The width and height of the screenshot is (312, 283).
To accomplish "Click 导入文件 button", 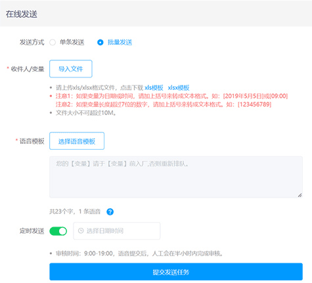I will pyautogui.click(x=71, y=69).
